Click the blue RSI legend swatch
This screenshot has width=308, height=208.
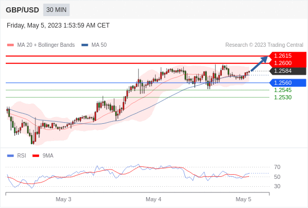pyautogui.click(x=10, y=156)
